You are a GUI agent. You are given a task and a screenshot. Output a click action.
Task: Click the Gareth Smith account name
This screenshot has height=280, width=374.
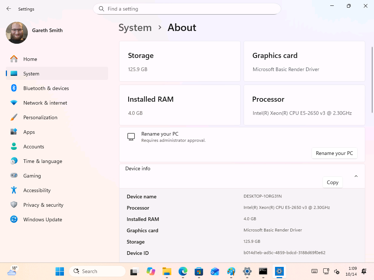pos(47,30)
